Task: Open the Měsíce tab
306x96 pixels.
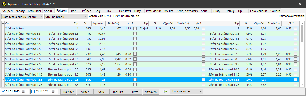Action: click(x=169, y=11)
